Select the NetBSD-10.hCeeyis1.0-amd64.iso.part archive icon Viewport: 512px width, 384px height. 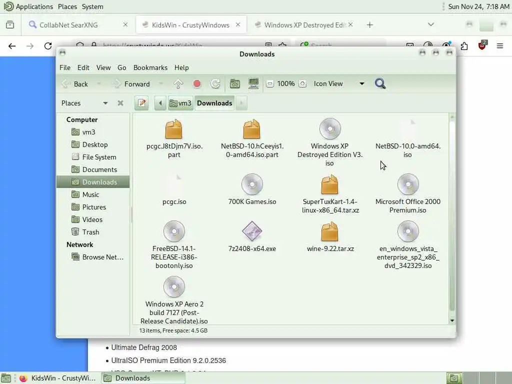[x=252, y=129]
